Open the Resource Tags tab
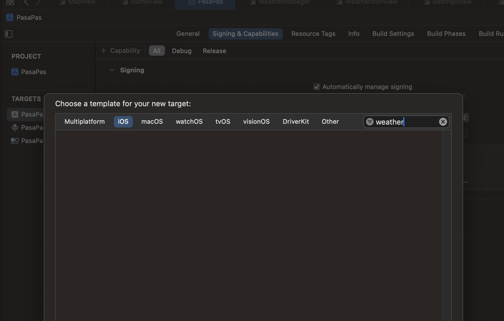The image size is (504, 321). point(313,34)
